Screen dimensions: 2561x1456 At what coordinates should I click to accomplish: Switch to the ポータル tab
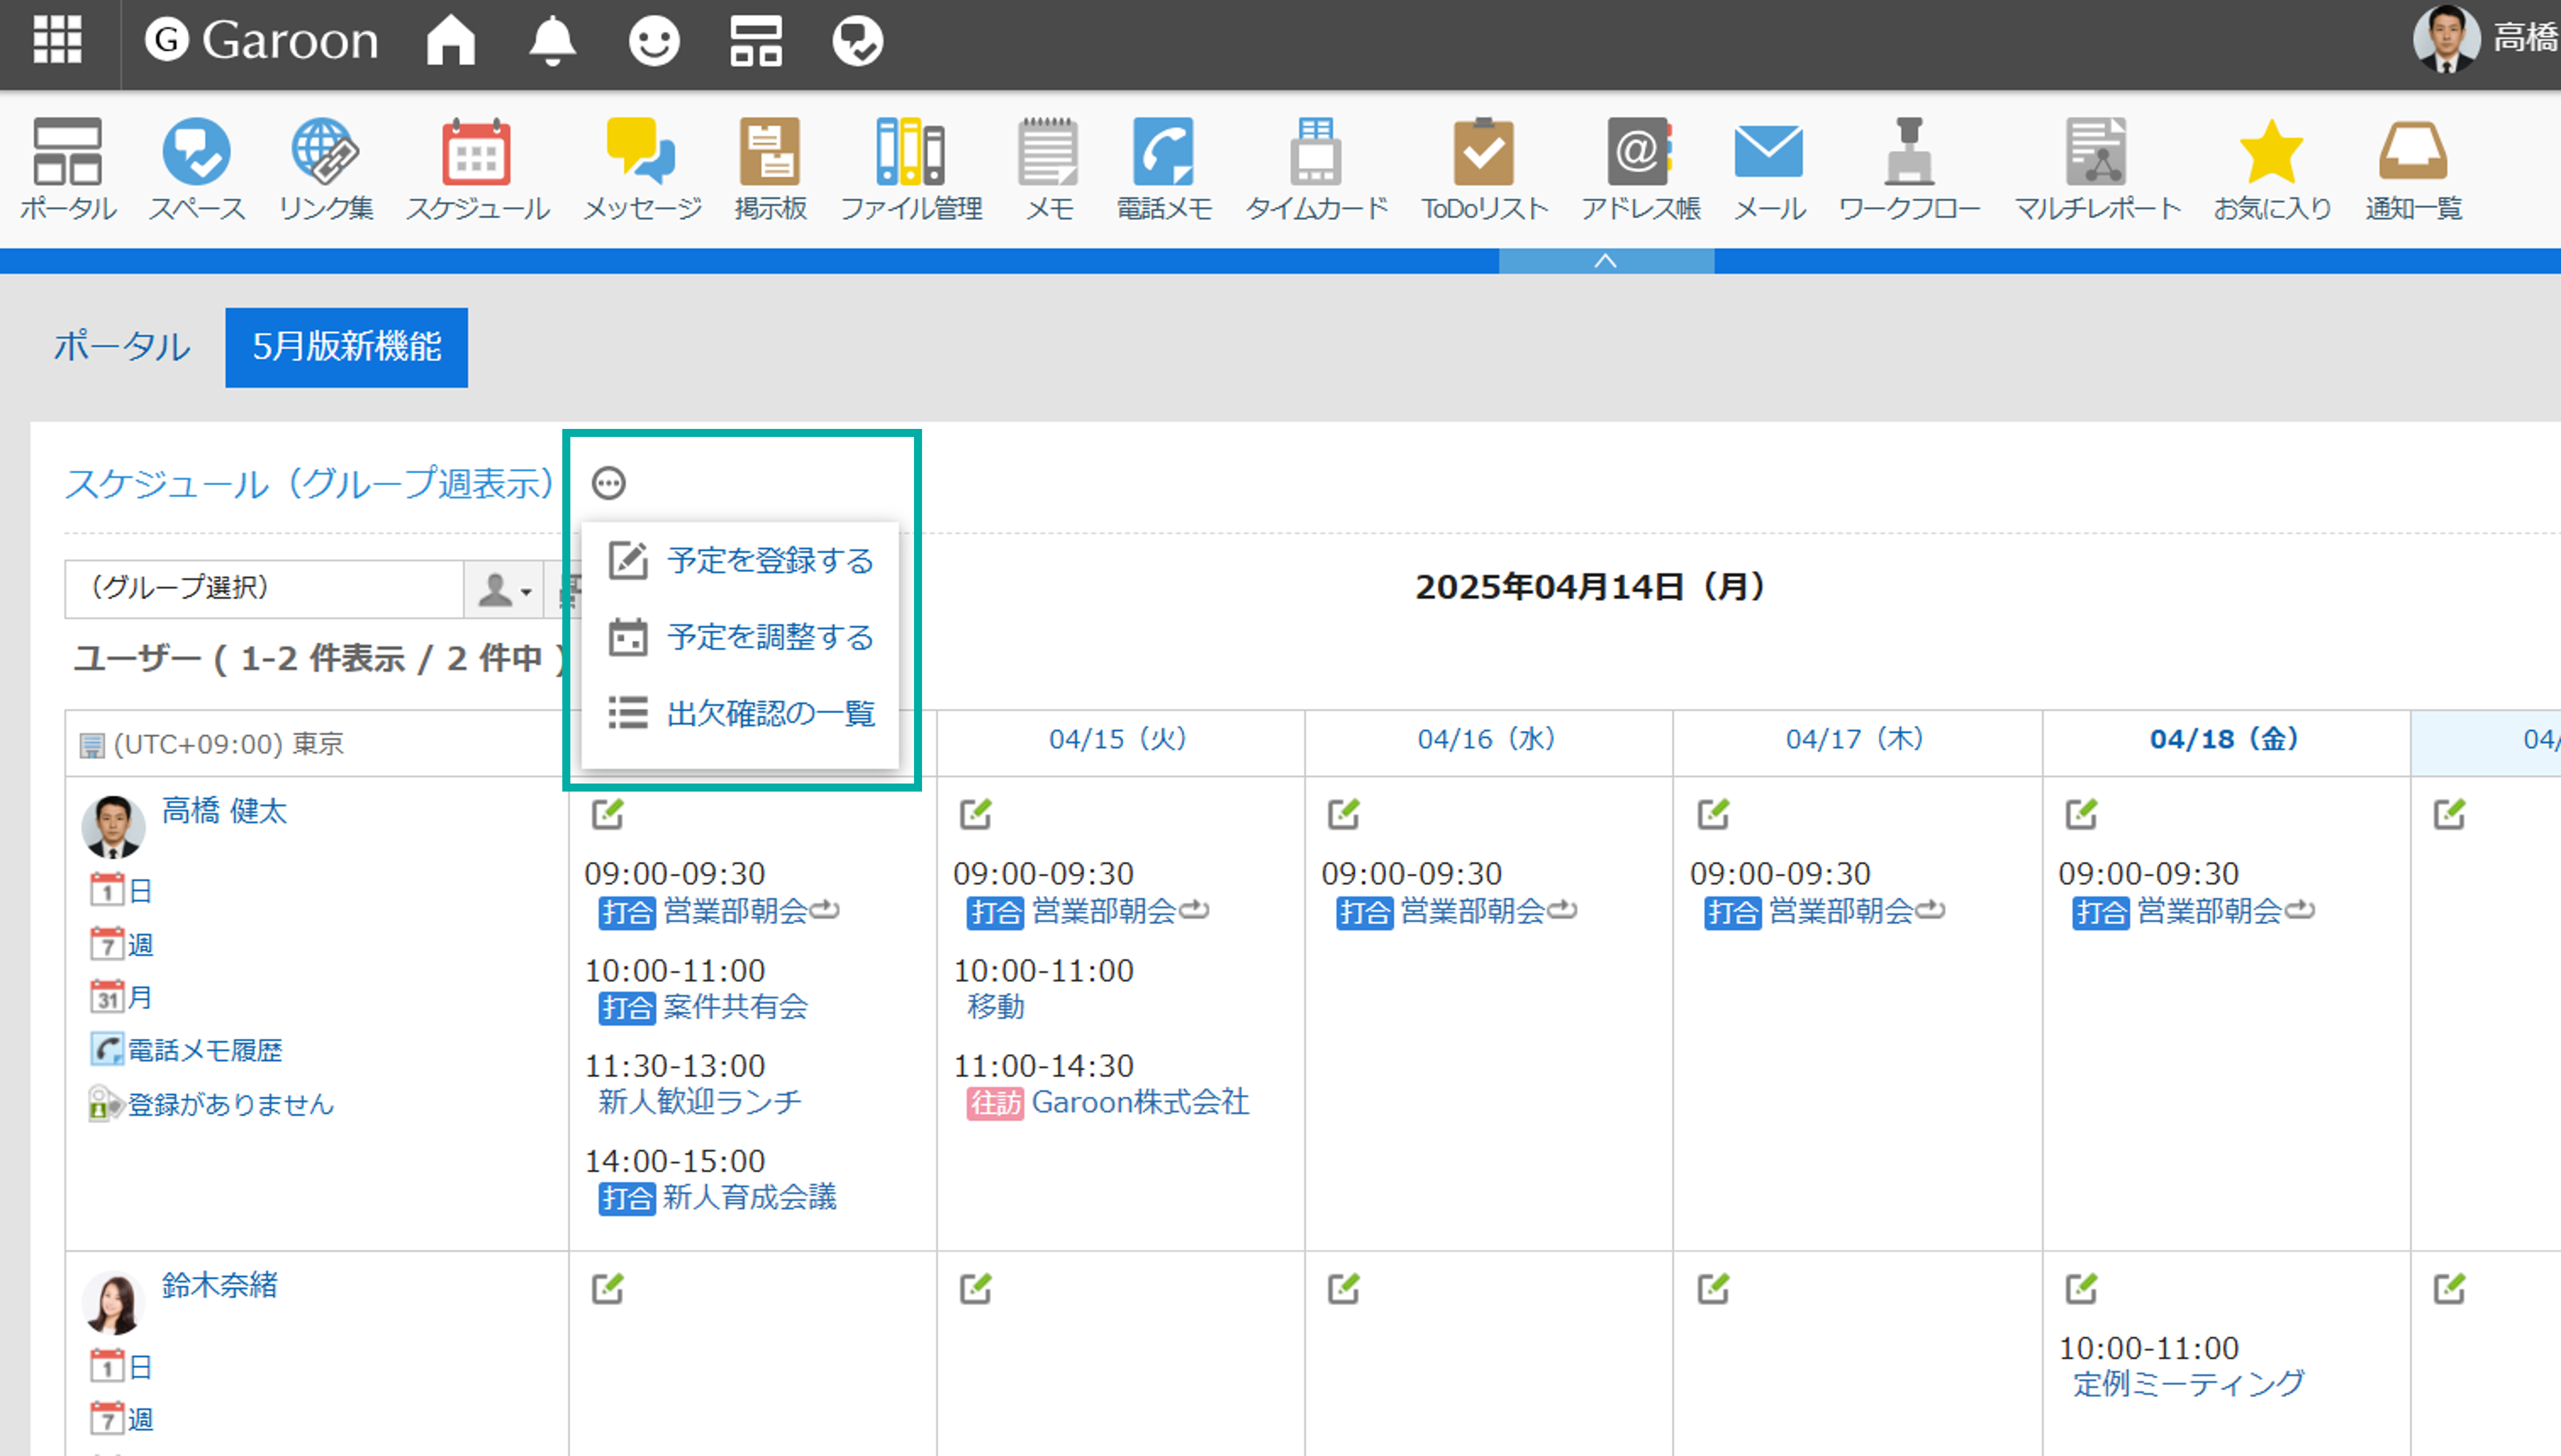tap(122, 347)
